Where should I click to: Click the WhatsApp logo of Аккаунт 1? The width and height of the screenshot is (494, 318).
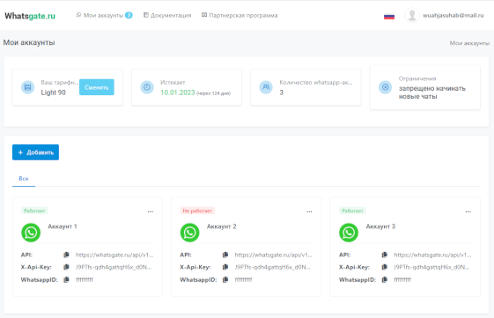[x=31, y=233]
